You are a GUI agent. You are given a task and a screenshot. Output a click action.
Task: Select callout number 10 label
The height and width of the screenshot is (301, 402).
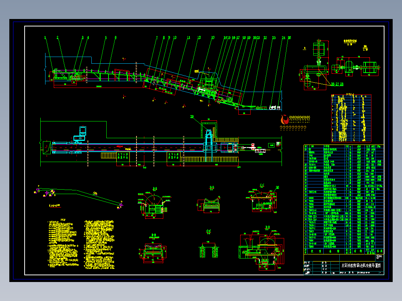(x=175, y=38)
